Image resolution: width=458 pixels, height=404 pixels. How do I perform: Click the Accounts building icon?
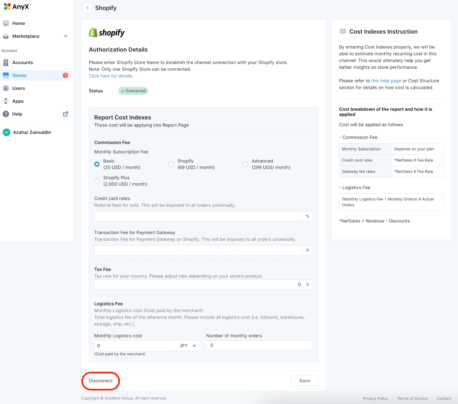pyautogui.click(x=6, y=63)
